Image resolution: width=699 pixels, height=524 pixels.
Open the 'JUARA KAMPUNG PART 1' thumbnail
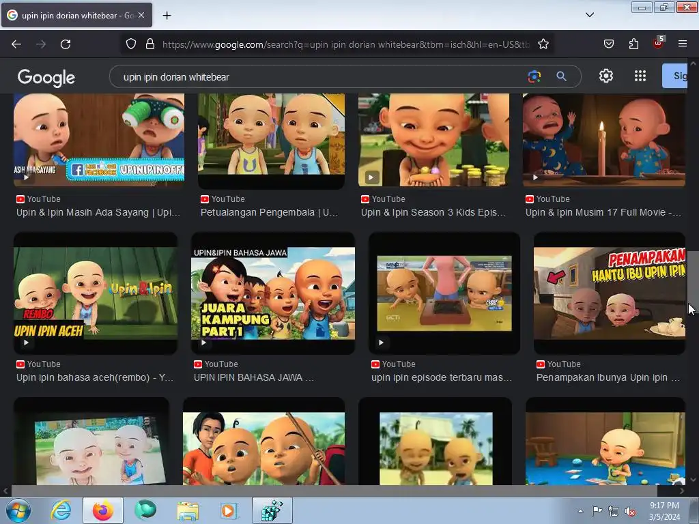tap(273, 293)
